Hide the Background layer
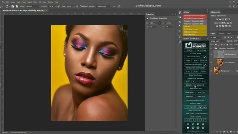The width and height of the screenshot is (238, 134). [212, 71]
